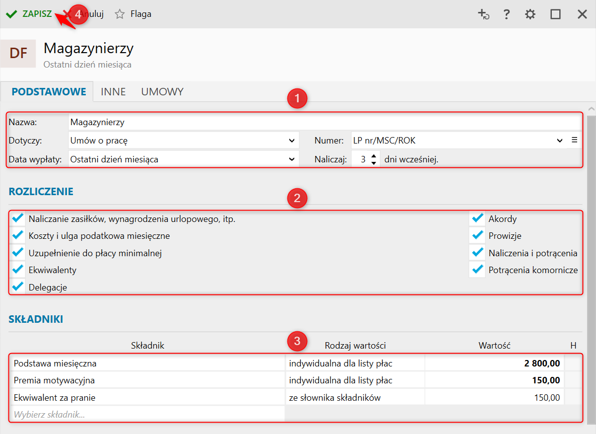
Task: Click the Rodzaj wartości column header
Action: [x=355, y=345]
